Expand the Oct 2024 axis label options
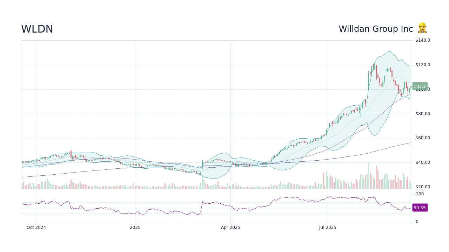The height and width of the screenshot is (252, 449). tap(36, 227)
